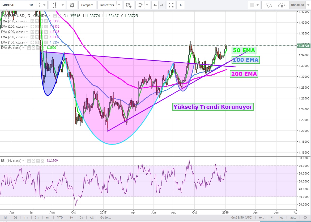Click the candlestick chart style icon

[x=55, y=5]
